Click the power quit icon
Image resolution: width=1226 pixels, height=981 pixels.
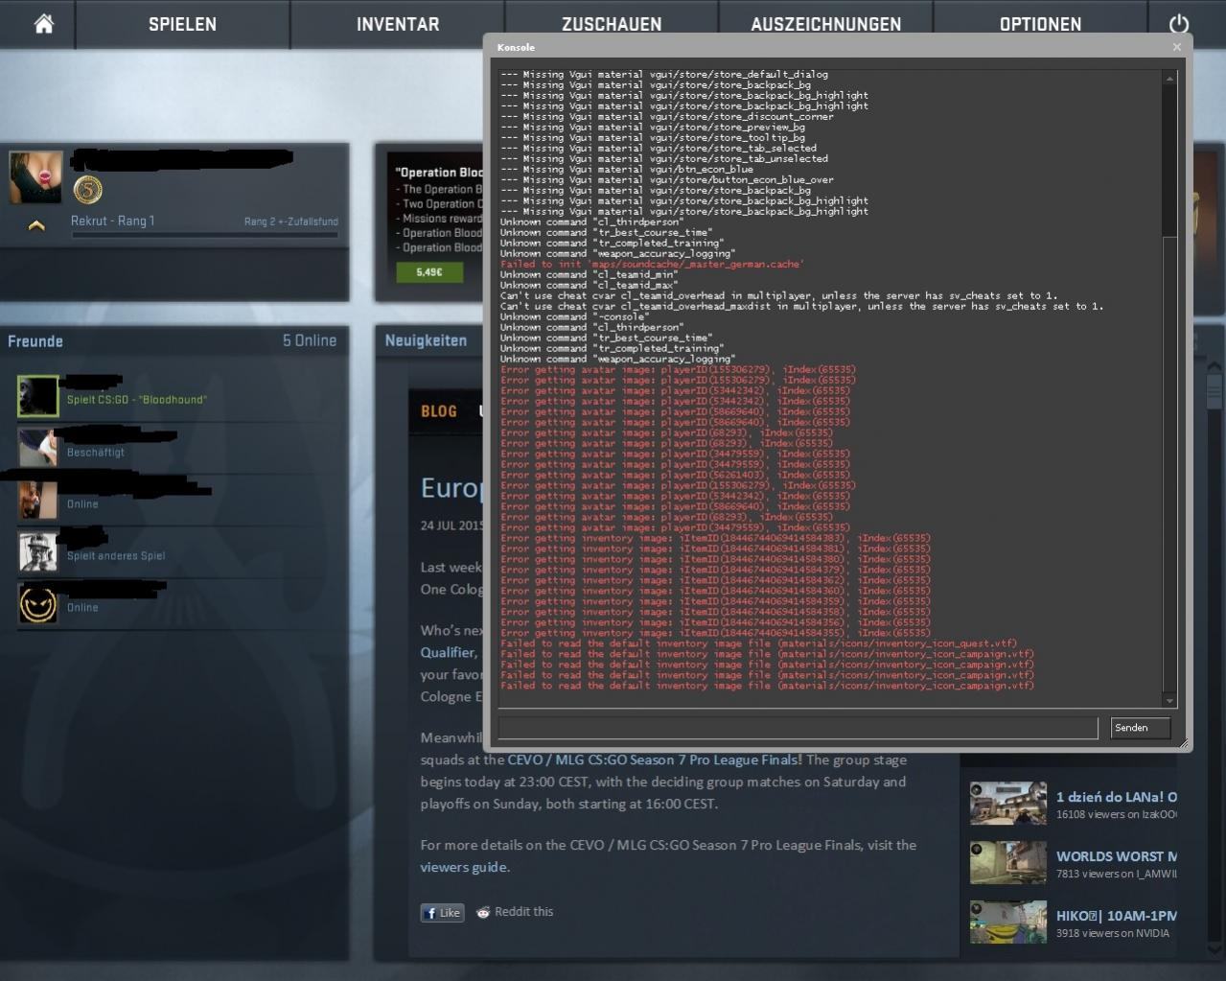point(1179,24)
